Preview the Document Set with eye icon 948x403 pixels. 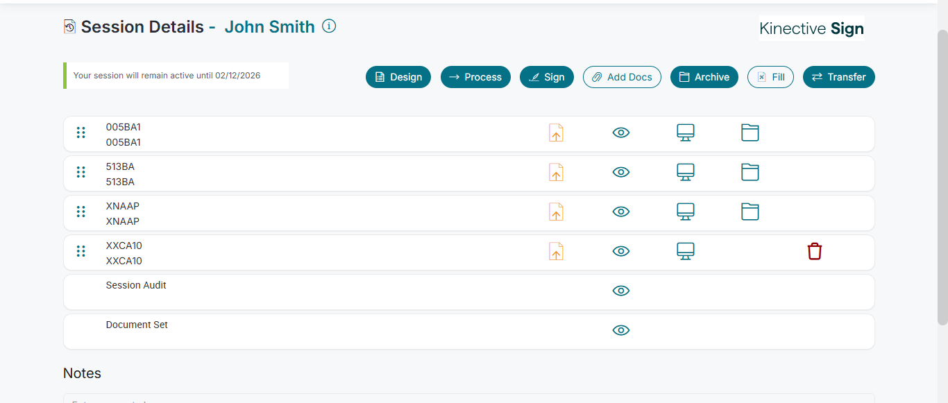coord(621,330)
